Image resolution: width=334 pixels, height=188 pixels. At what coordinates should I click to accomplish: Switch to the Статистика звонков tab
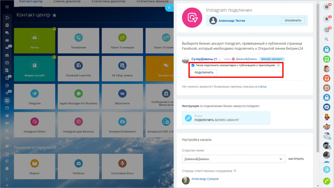[x=153, y=2]
